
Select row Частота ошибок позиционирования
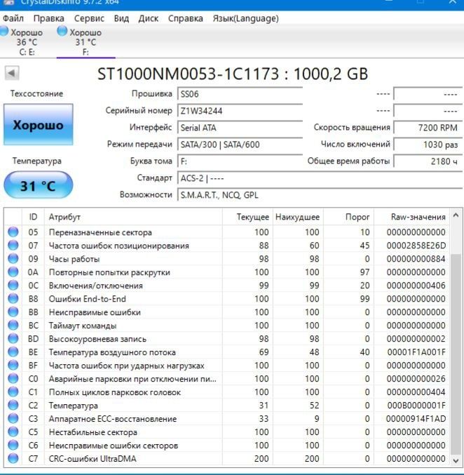pos(227,246)
